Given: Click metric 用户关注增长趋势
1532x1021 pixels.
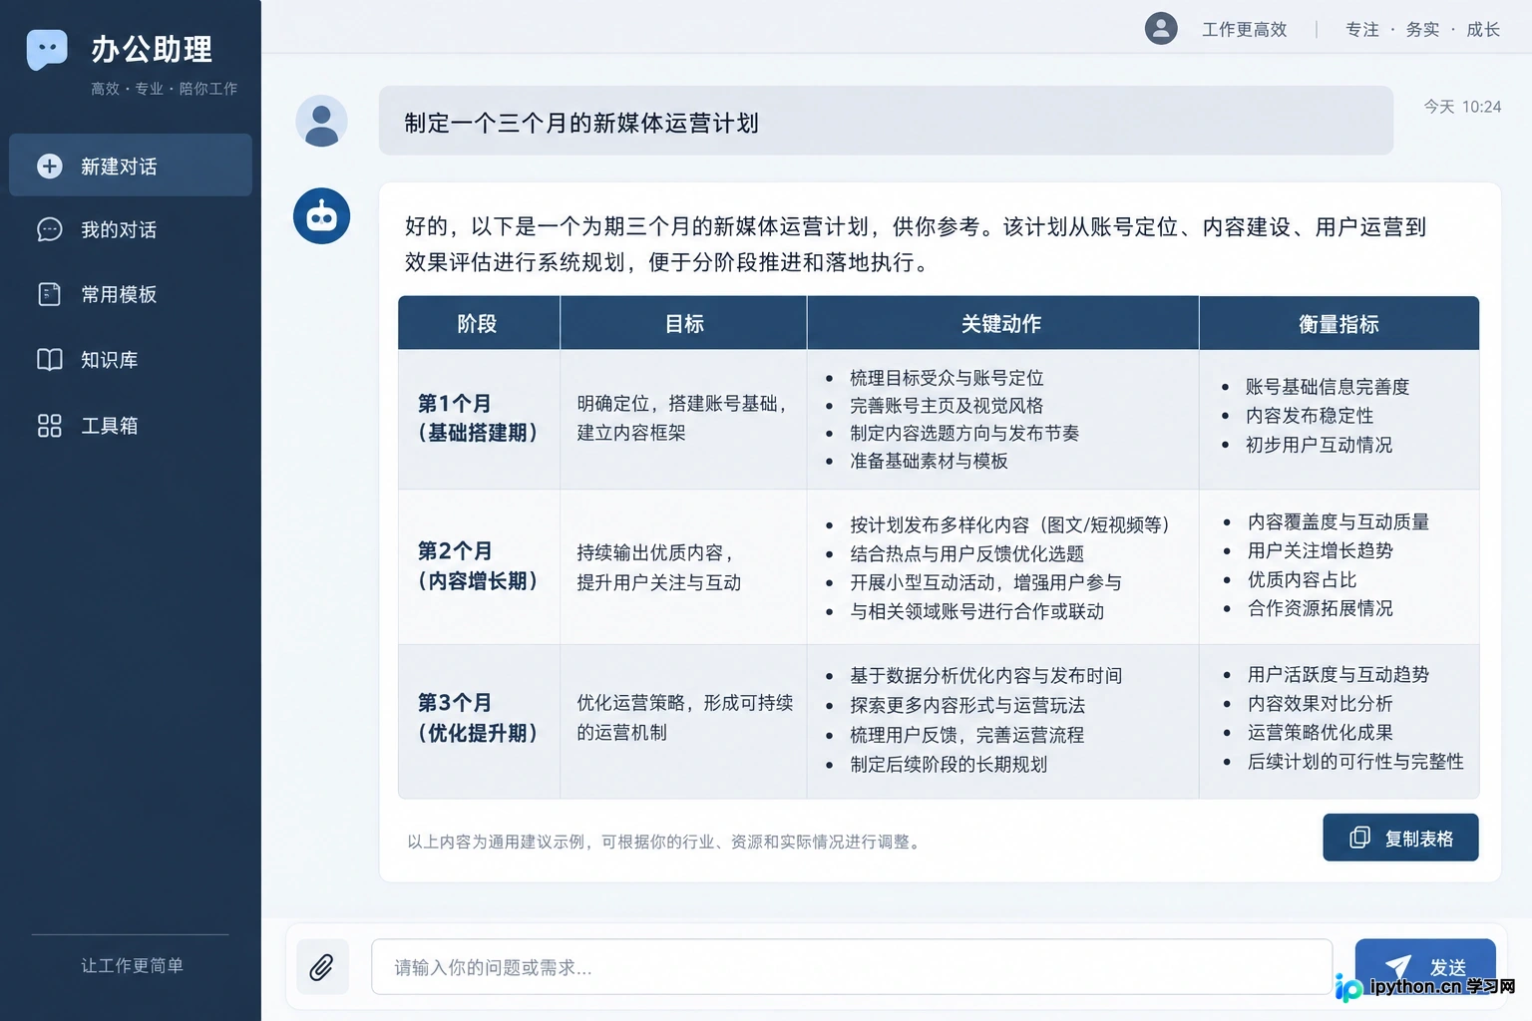Looking at the screenshot, I should (1321, 550).
